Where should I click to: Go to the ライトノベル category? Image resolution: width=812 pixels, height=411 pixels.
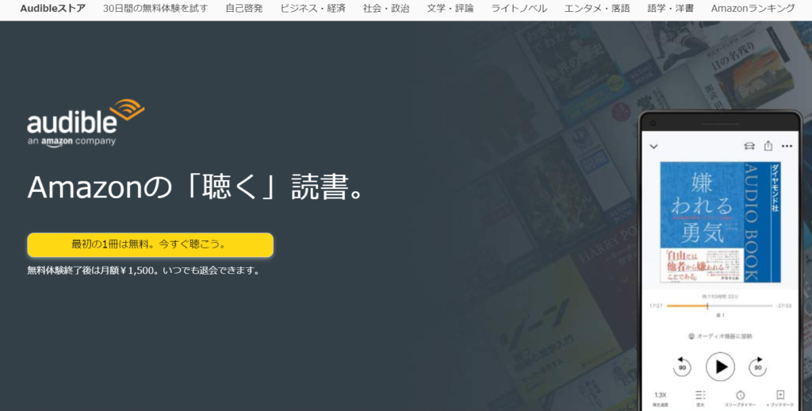click(x=519, y=8)
